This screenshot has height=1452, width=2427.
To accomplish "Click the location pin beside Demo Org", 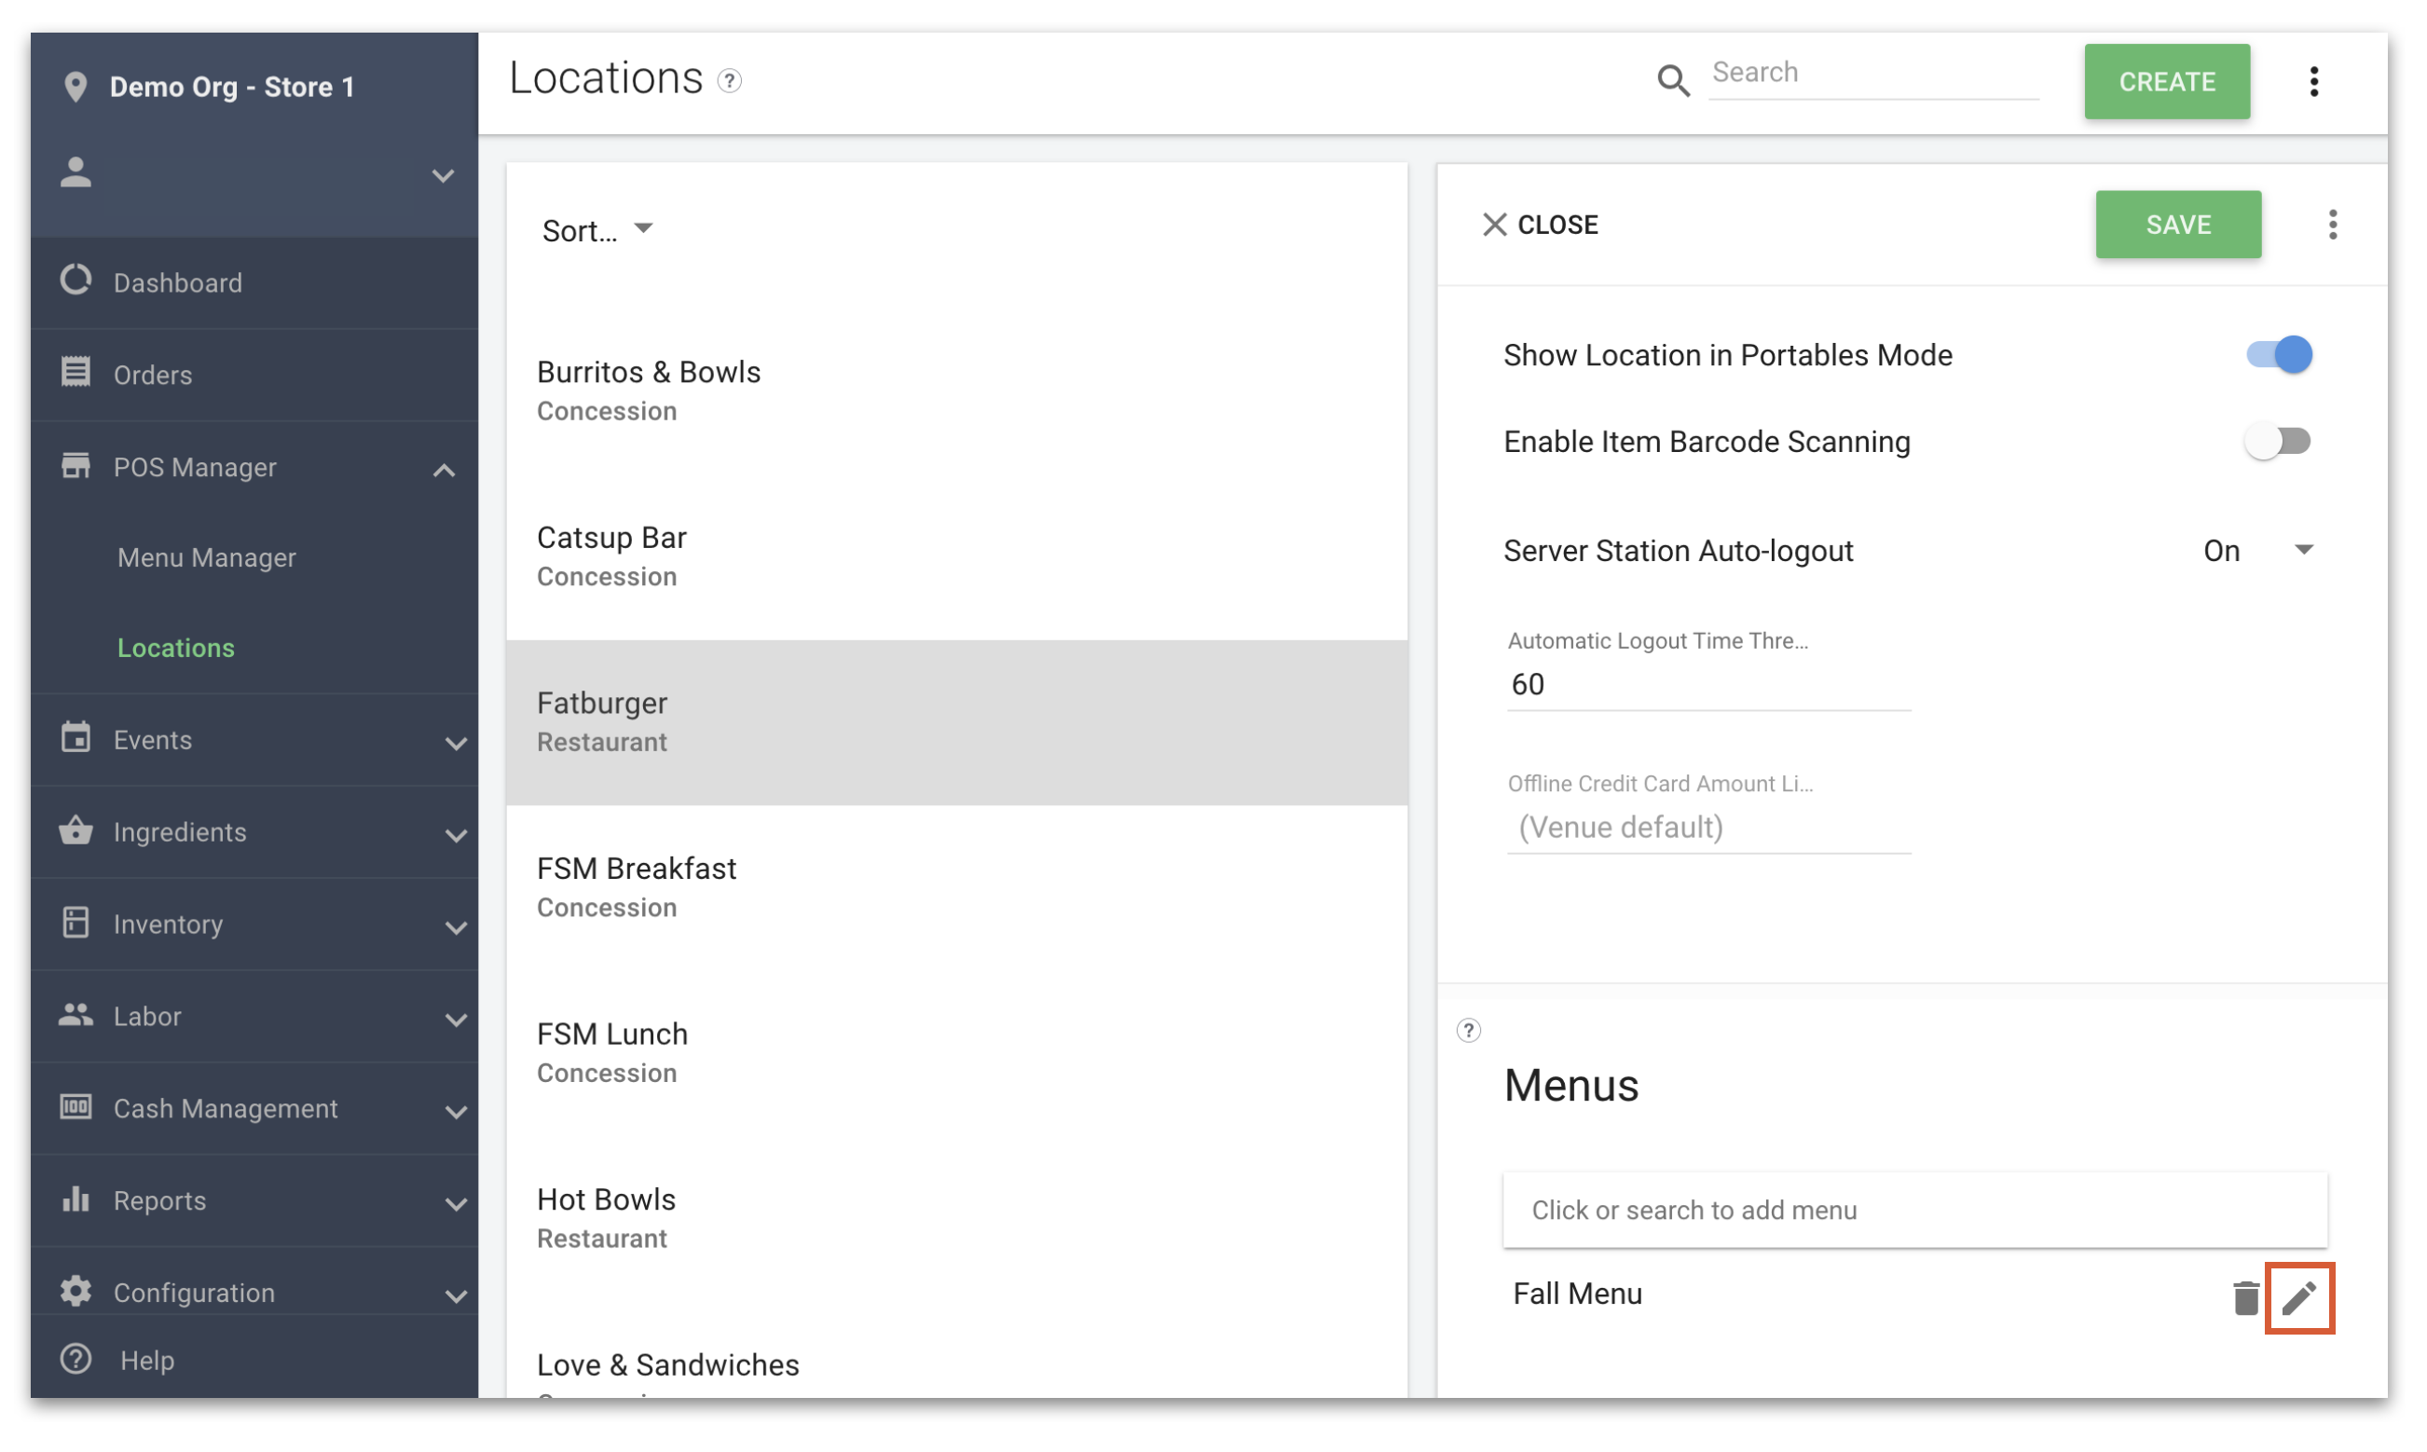I will pyautogui.click(x=76, y=86).
